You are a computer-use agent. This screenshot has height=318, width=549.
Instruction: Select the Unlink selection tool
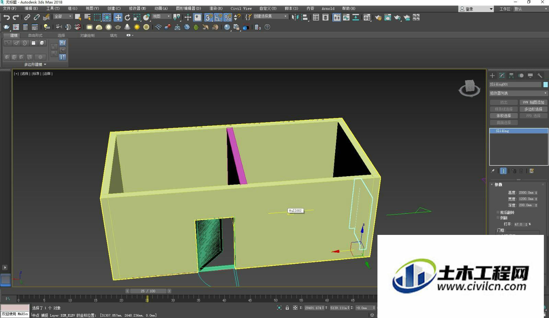[37, 17]
